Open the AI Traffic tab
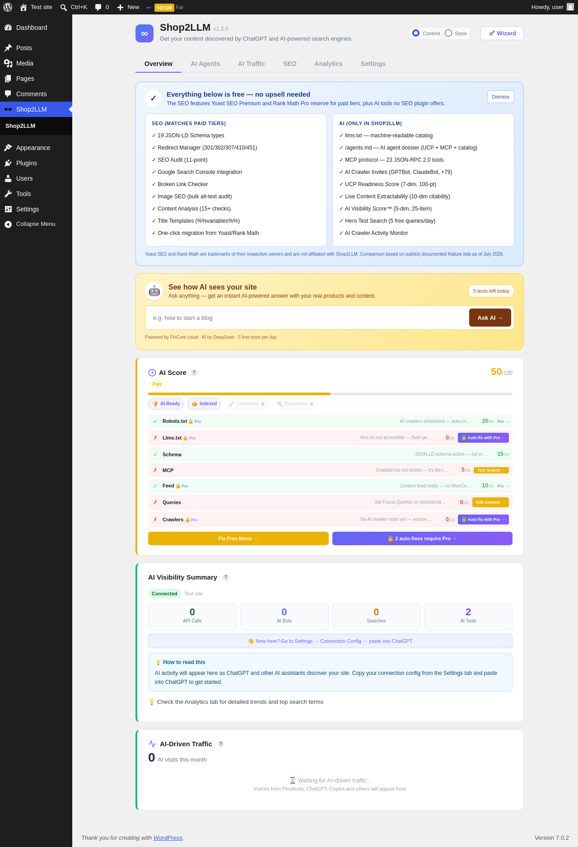Screen dimensions: 578x847 tap(252, 64)
